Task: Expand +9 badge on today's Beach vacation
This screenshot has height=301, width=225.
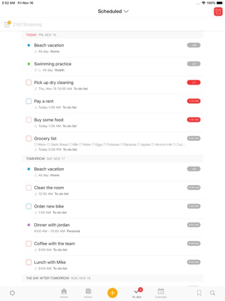Action: tap(194, 45)
